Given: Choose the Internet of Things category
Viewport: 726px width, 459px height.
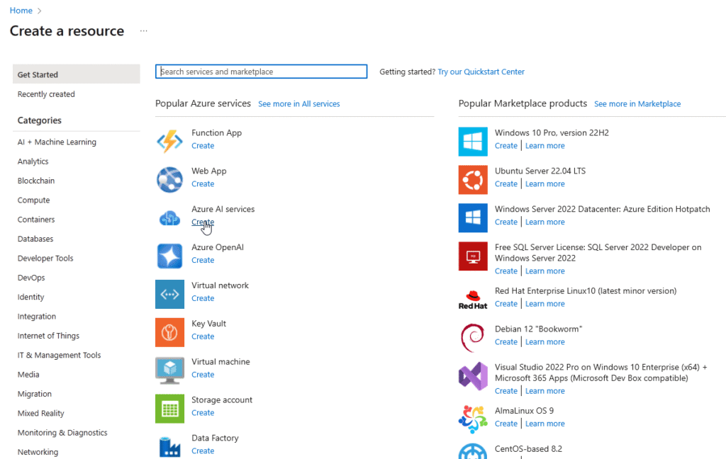Looking at the screenshot, I should (49, 336).
